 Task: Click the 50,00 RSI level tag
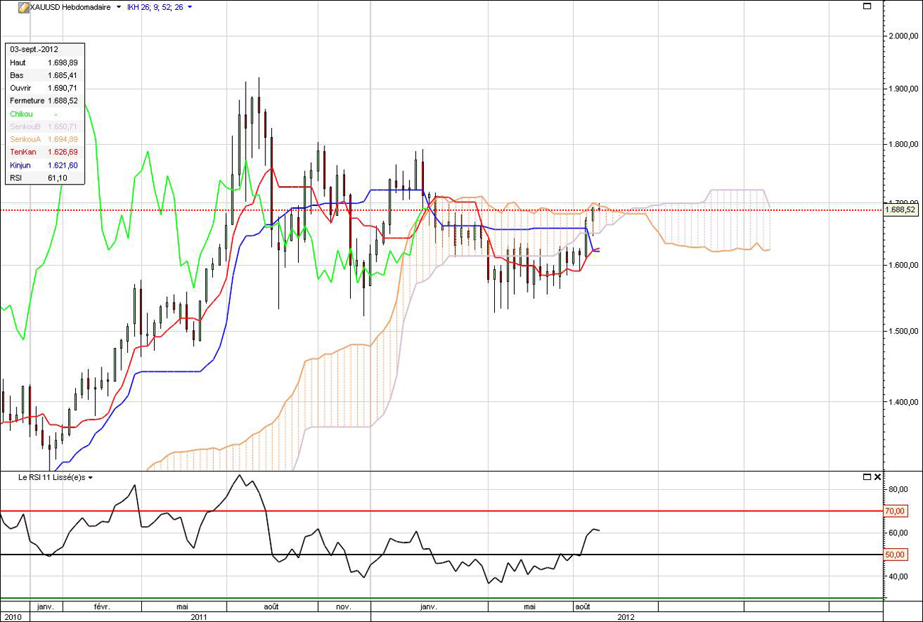point(895,555)
